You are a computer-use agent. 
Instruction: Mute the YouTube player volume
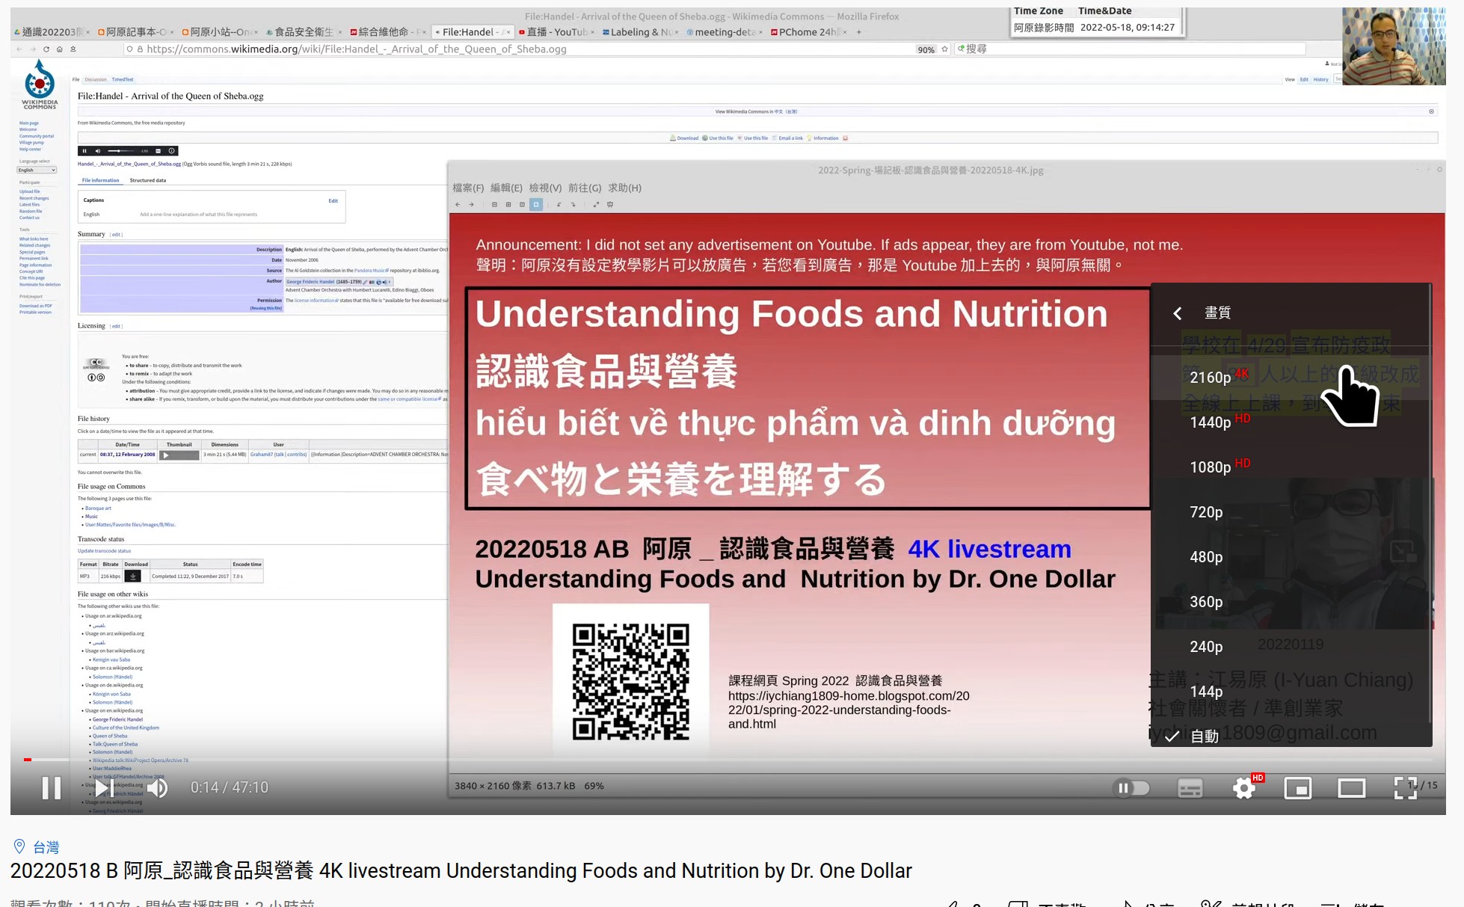click(x=157, y=787)
